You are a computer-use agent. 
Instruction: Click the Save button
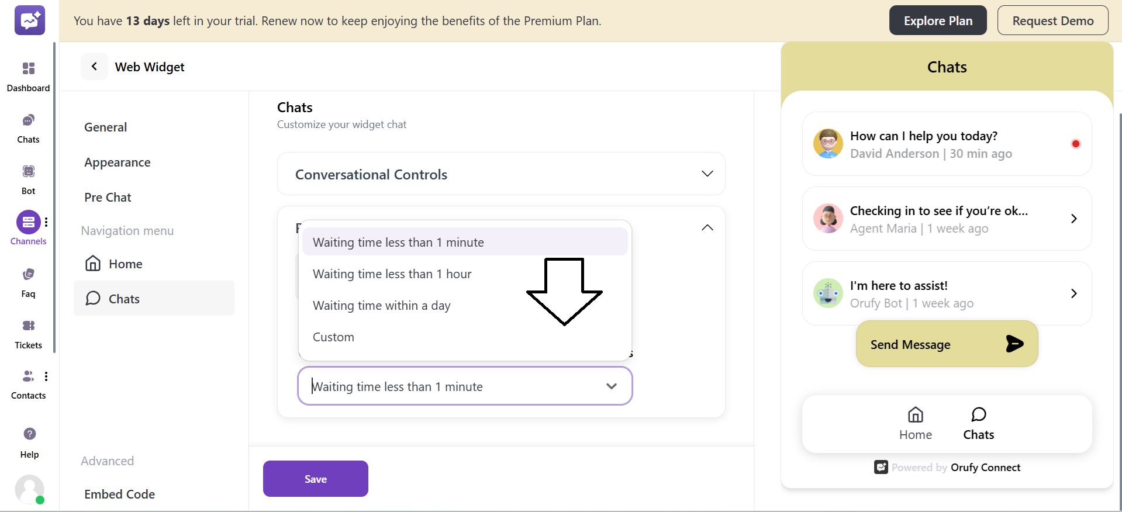pyautogui.click(x=315, y=478)
